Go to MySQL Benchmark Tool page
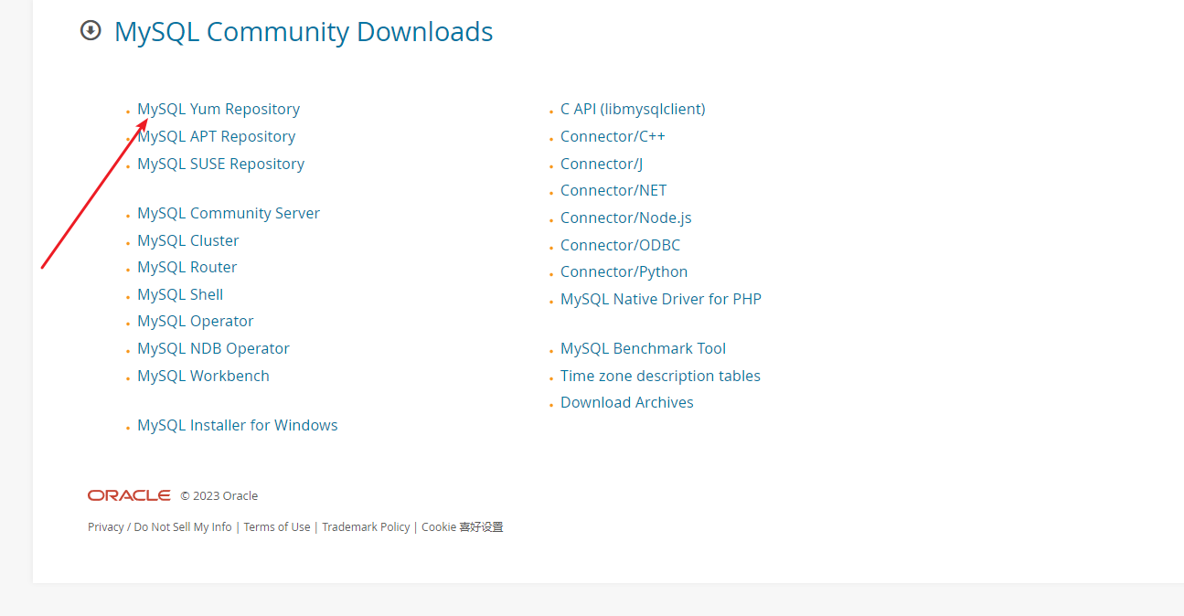This screenshot has width=1184, height=616. [643, 348]
